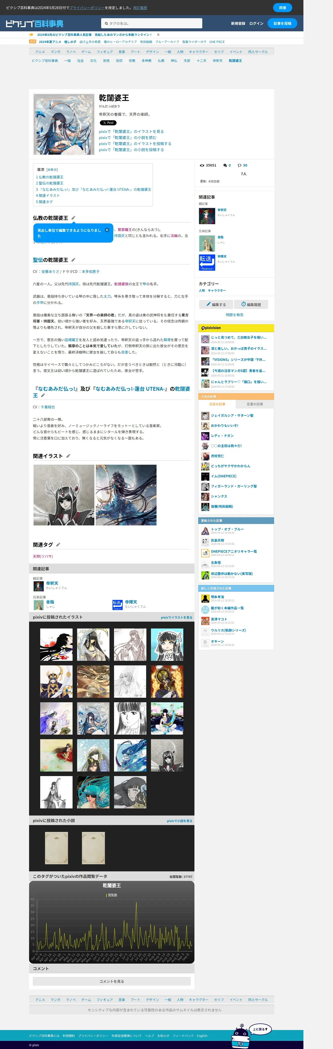Screen dimensions: 333x1049
Task: Open the 転送 Redirect icon for 帝釋天
Action: [207, 263]
